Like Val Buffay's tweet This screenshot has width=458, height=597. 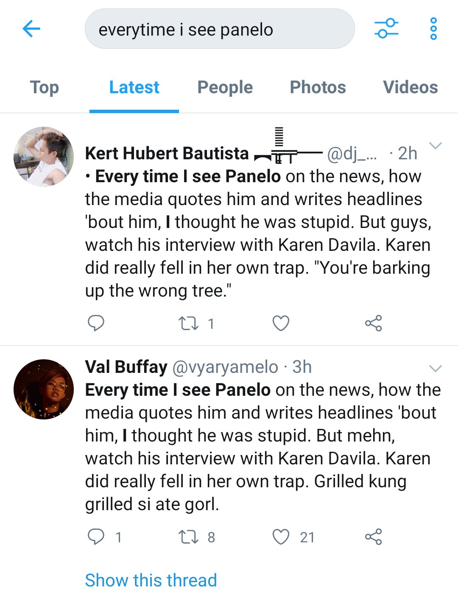click(x=281, y=537)
